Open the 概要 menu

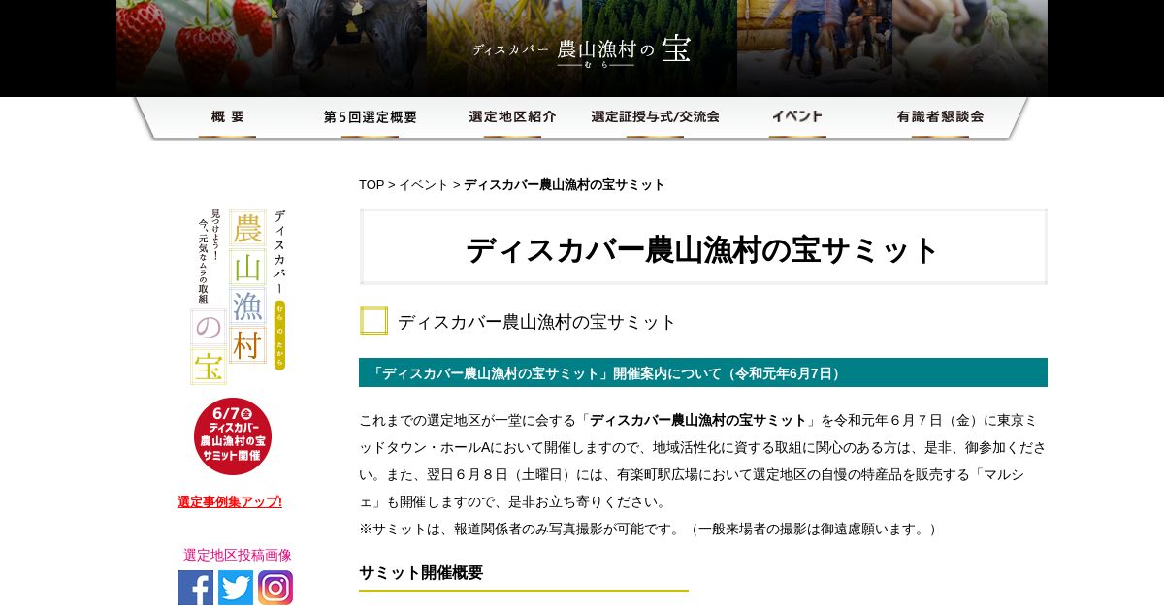point(228,117)
